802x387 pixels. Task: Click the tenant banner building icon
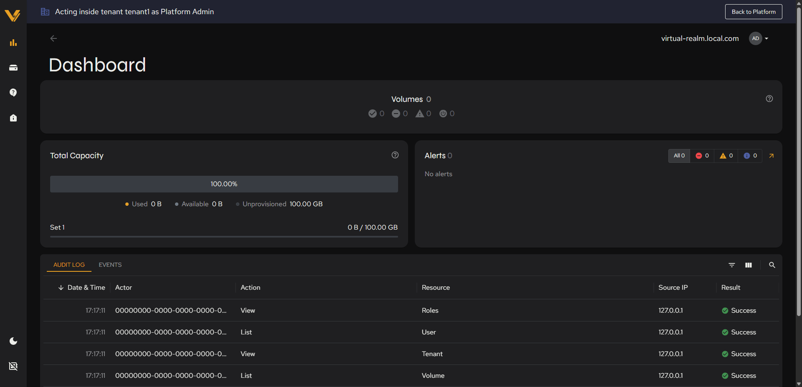[x=45, y=12]
